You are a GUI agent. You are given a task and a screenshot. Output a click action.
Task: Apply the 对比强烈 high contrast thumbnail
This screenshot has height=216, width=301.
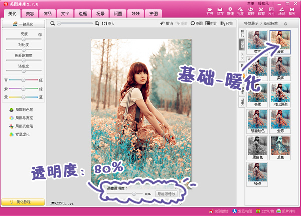(x=280, y=95)
